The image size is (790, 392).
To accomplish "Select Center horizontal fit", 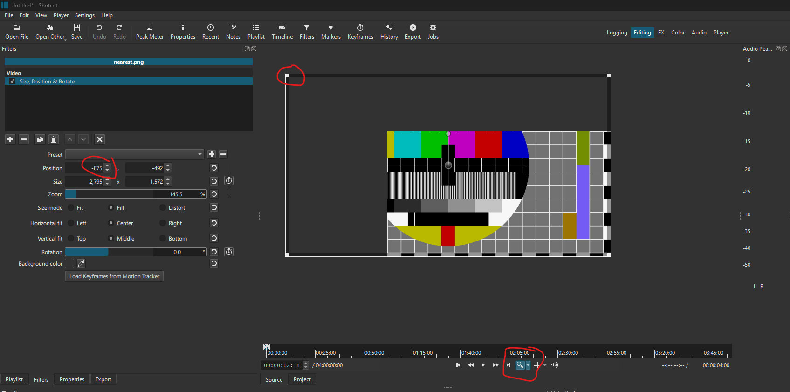I will tap(111, 223).
